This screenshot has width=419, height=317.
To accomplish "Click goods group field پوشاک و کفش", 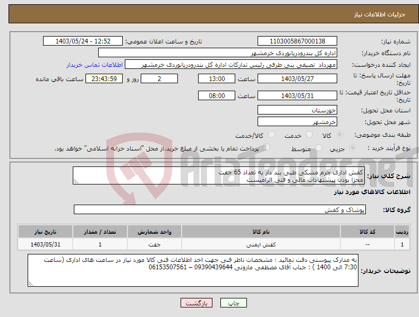I will (x=220, y=209).
